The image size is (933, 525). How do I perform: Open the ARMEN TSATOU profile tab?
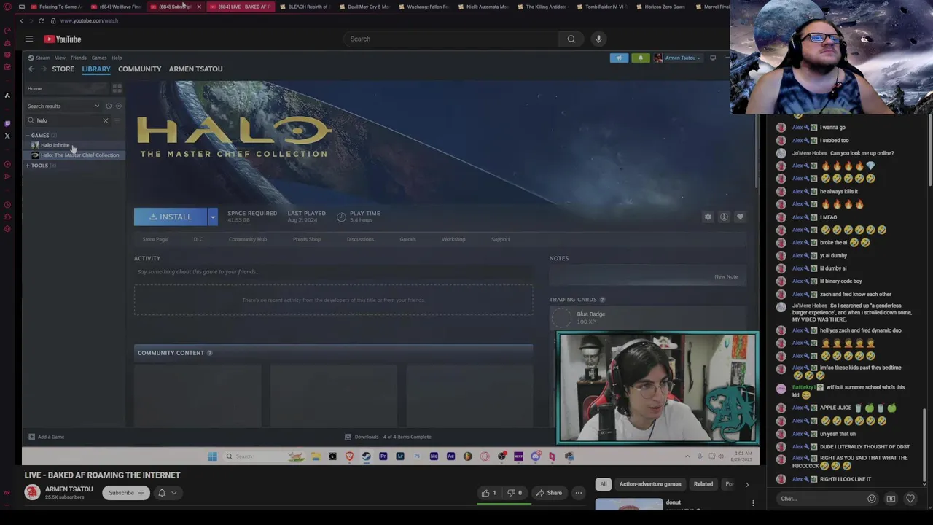[x=195, y=69]
